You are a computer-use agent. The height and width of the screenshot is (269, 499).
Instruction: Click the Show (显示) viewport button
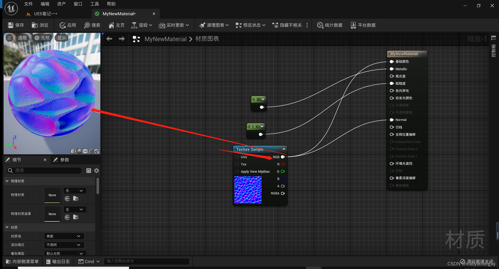(62, 38)
